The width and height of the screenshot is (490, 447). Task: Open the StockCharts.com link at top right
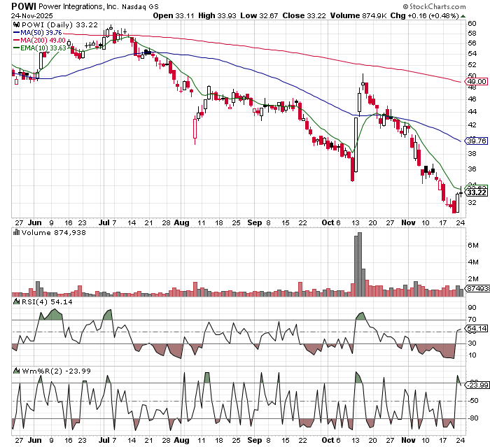pos(434,6)
